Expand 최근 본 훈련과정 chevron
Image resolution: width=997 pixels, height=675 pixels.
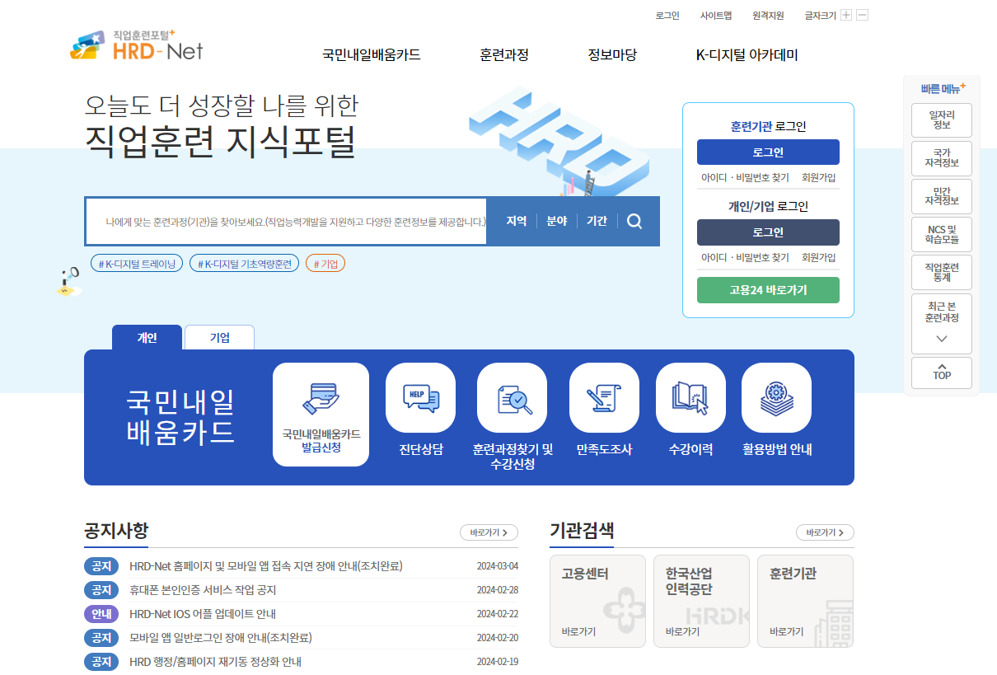tap(942, 339)
